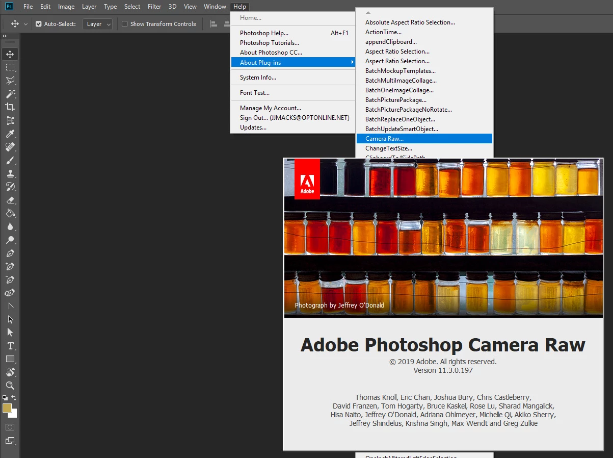This screenshot has width=613, height=458.
Task: Select Camera Raw... in plug-ins list
Action: pyautogui.click(x=424, y=139)
